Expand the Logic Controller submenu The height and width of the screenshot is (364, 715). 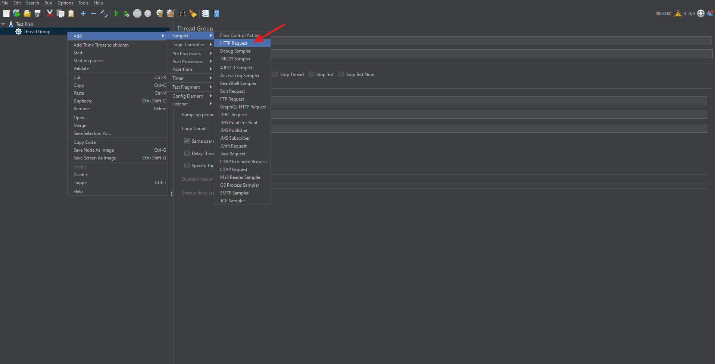pos(188,44)
